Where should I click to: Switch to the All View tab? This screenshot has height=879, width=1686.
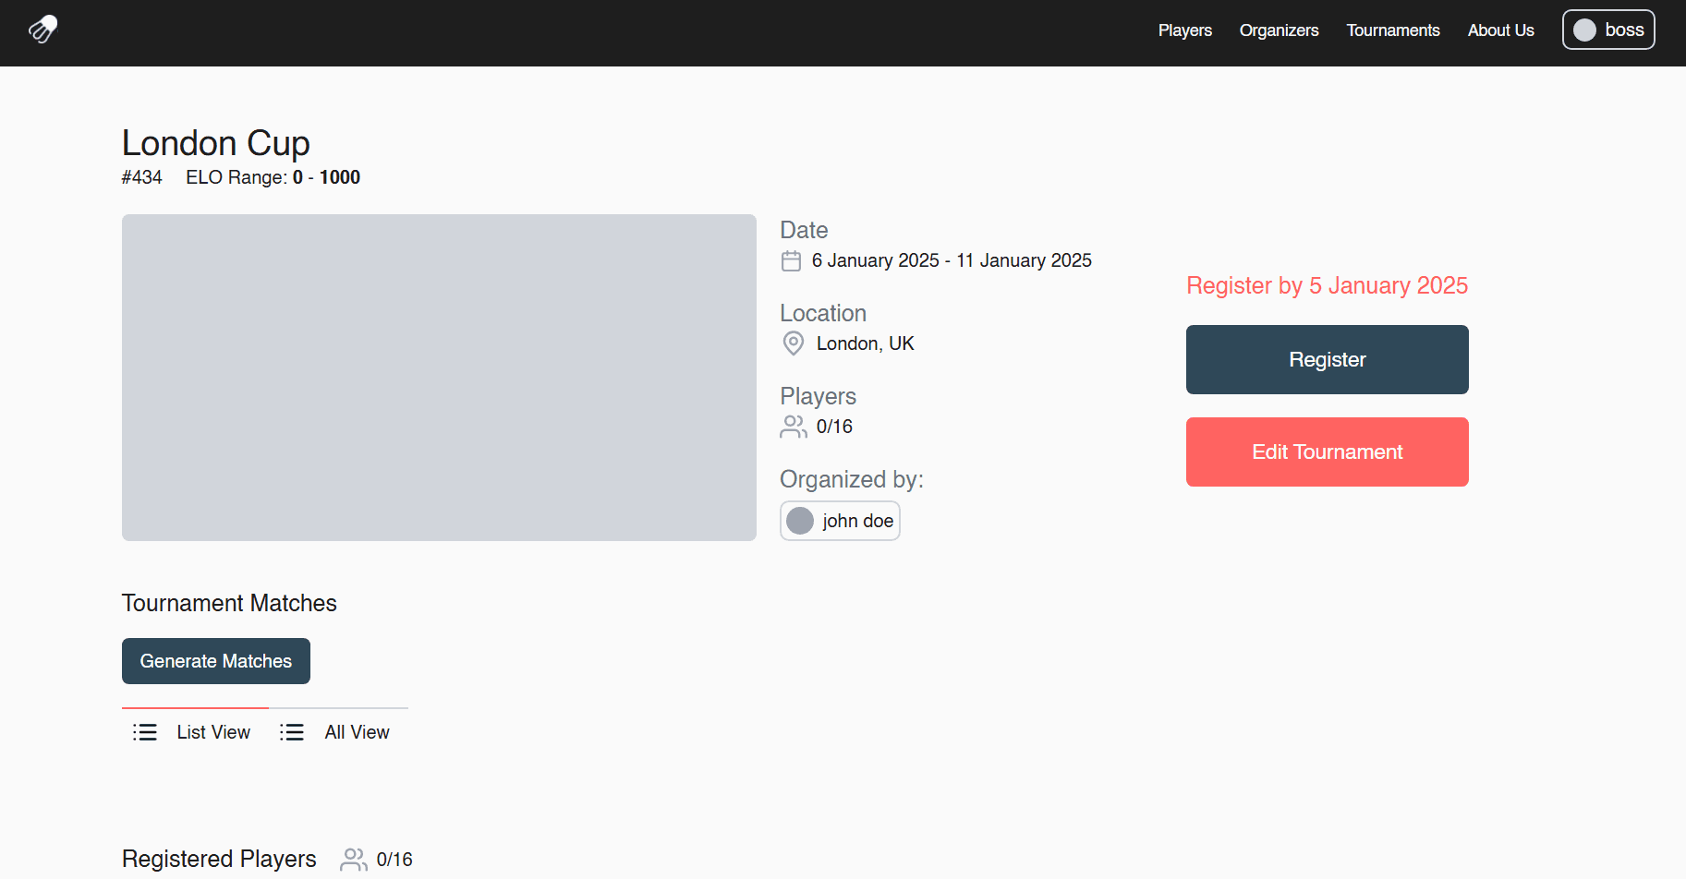click(357, 731)
